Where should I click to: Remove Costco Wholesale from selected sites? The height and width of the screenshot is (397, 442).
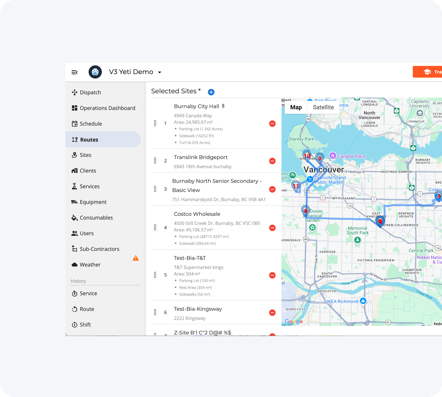click(x=272, y=228)
